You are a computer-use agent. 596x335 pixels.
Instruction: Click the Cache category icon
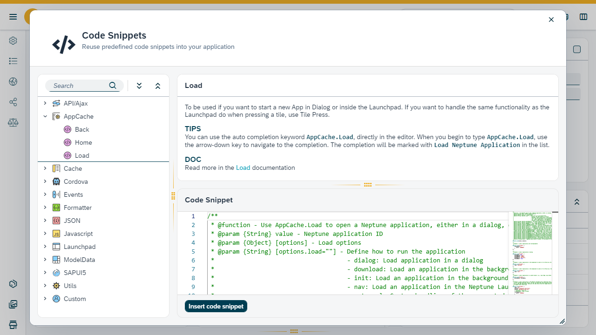coord(56,168)
